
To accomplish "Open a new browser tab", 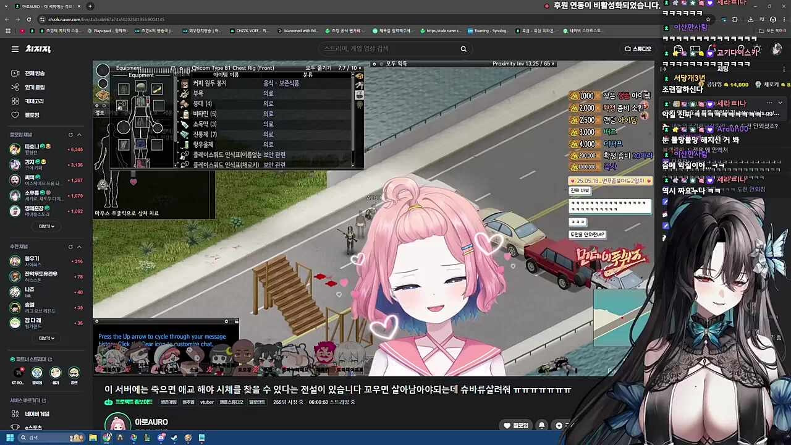I will [90, 6].
